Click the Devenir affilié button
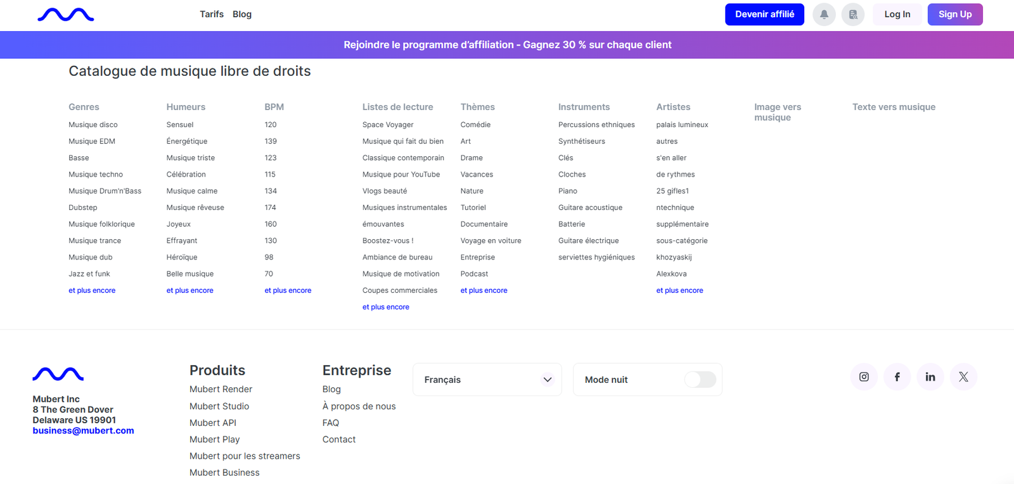 (x=764, y=15)
